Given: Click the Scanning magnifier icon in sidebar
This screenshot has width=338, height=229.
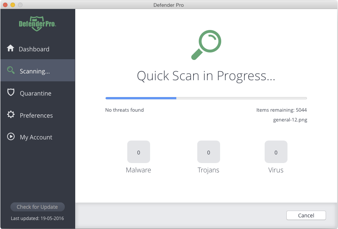Looking at the screenshot, I should (x=10, y=70).
